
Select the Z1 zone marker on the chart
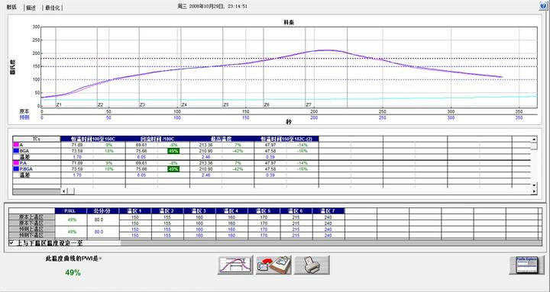59,104
